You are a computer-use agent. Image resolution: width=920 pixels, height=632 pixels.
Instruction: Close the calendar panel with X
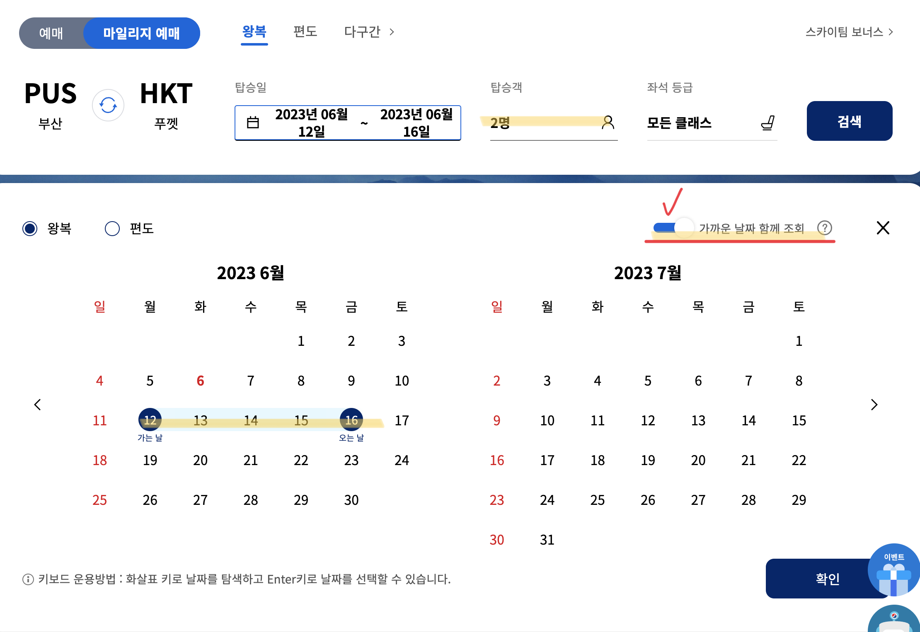(x=883, y=228)
